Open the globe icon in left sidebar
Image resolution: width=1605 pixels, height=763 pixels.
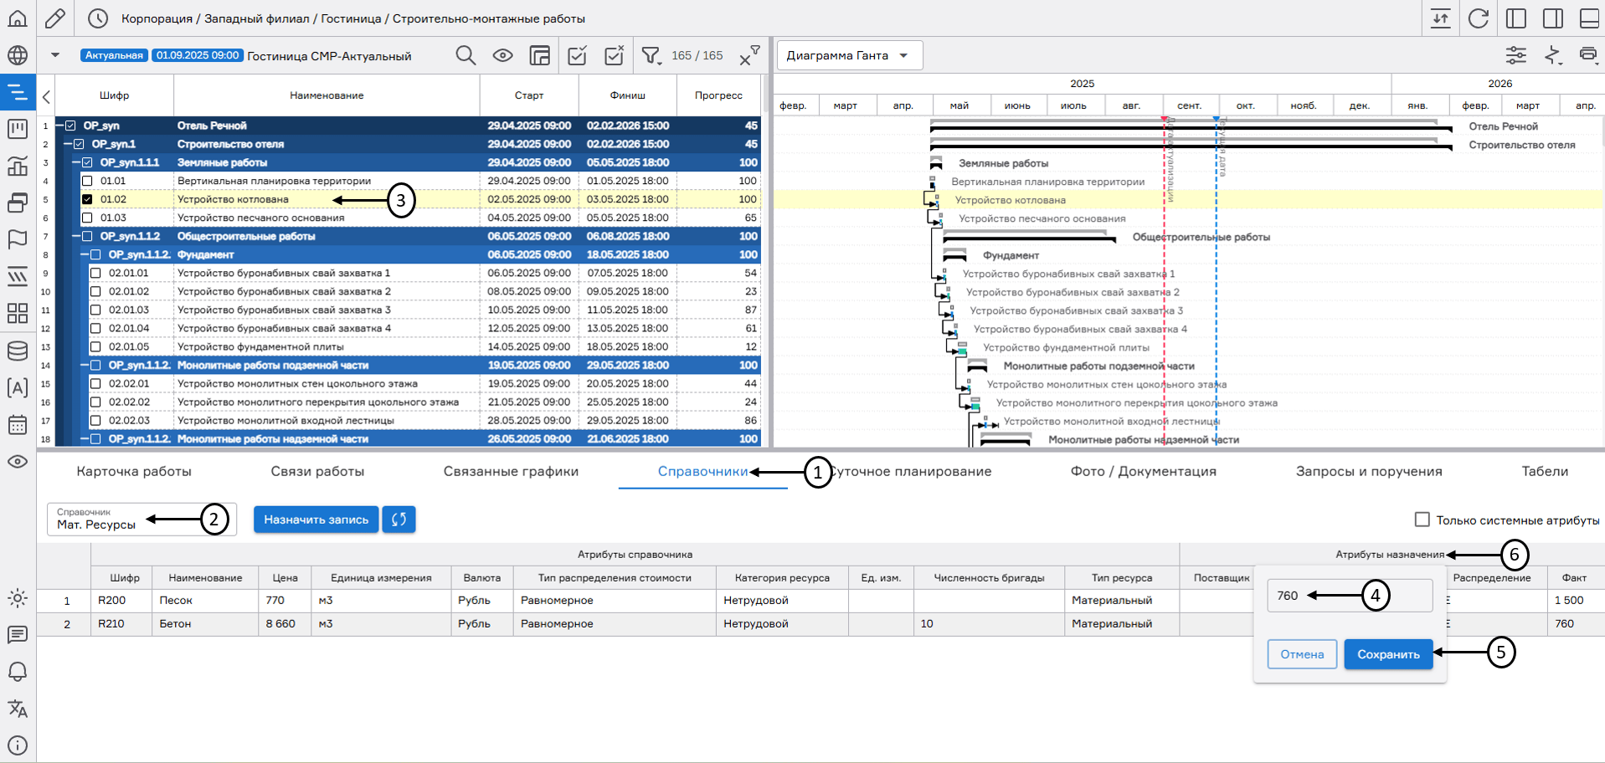(18, 56)
